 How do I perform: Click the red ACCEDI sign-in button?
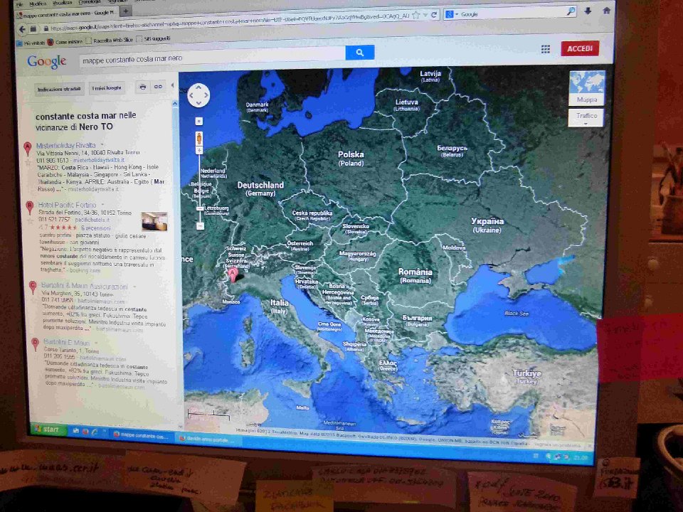coord(580,48)
